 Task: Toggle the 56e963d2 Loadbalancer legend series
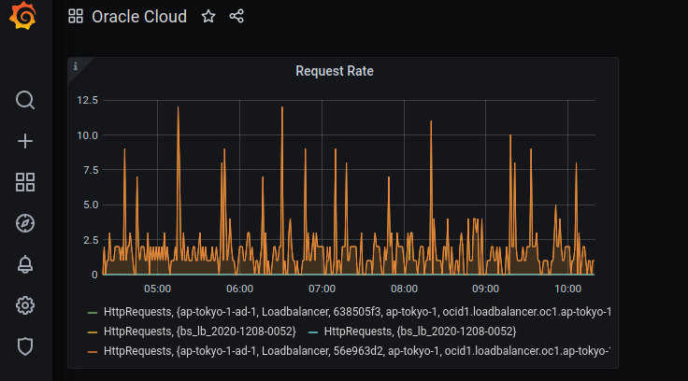coord(357,351)
